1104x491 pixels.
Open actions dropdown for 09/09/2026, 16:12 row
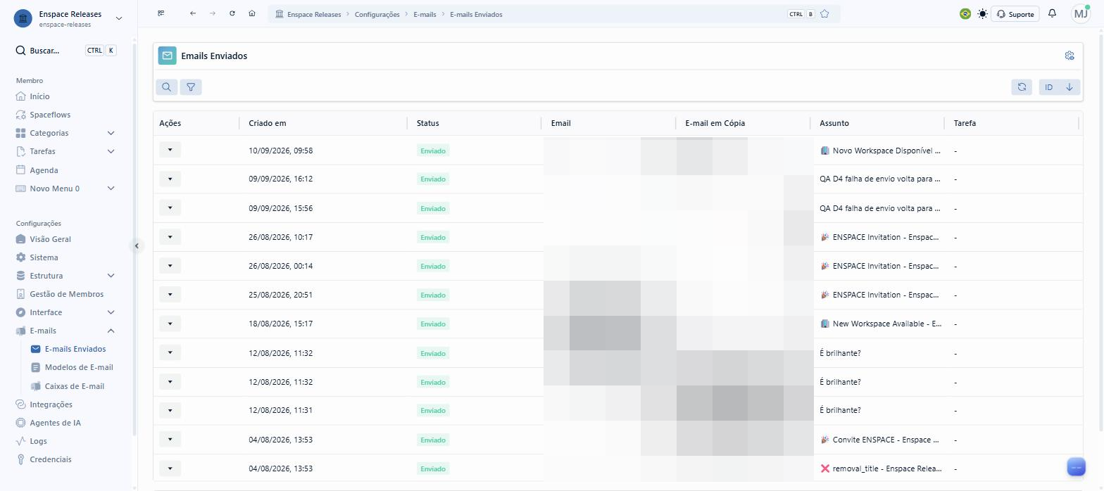coord(170,179)
